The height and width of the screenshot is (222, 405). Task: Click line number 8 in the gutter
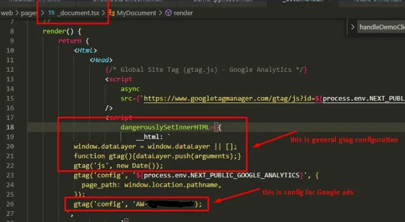click(x=12, y=31)
